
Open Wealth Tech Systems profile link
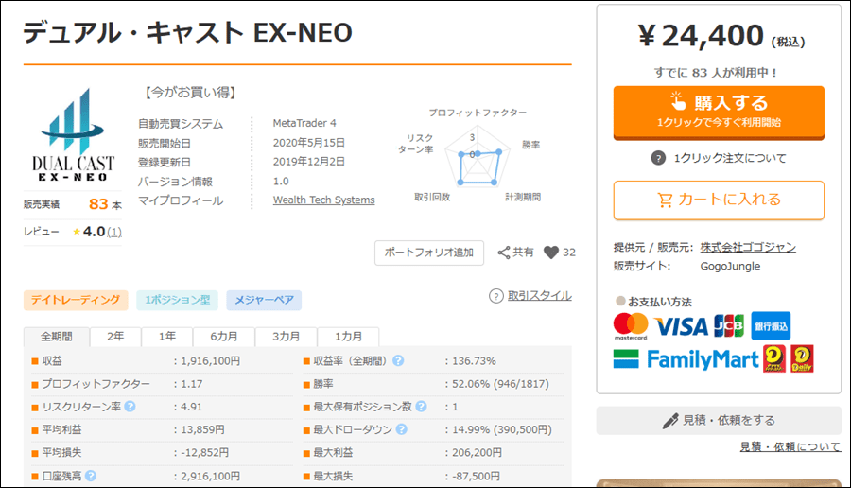(324, 200)
